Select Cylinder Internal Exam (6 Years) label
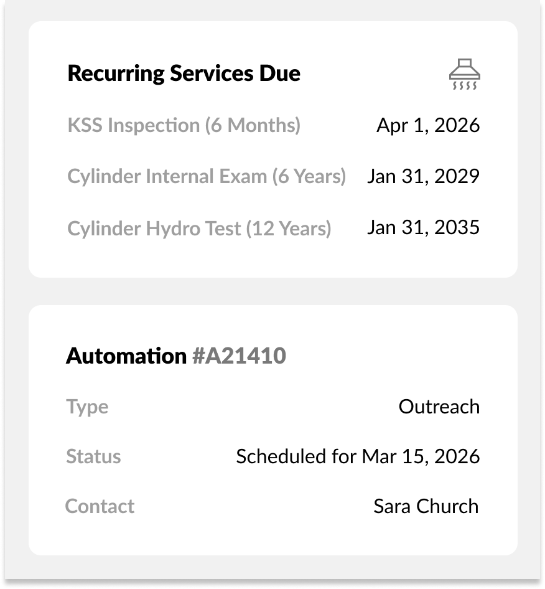 [x=206, y=176]
